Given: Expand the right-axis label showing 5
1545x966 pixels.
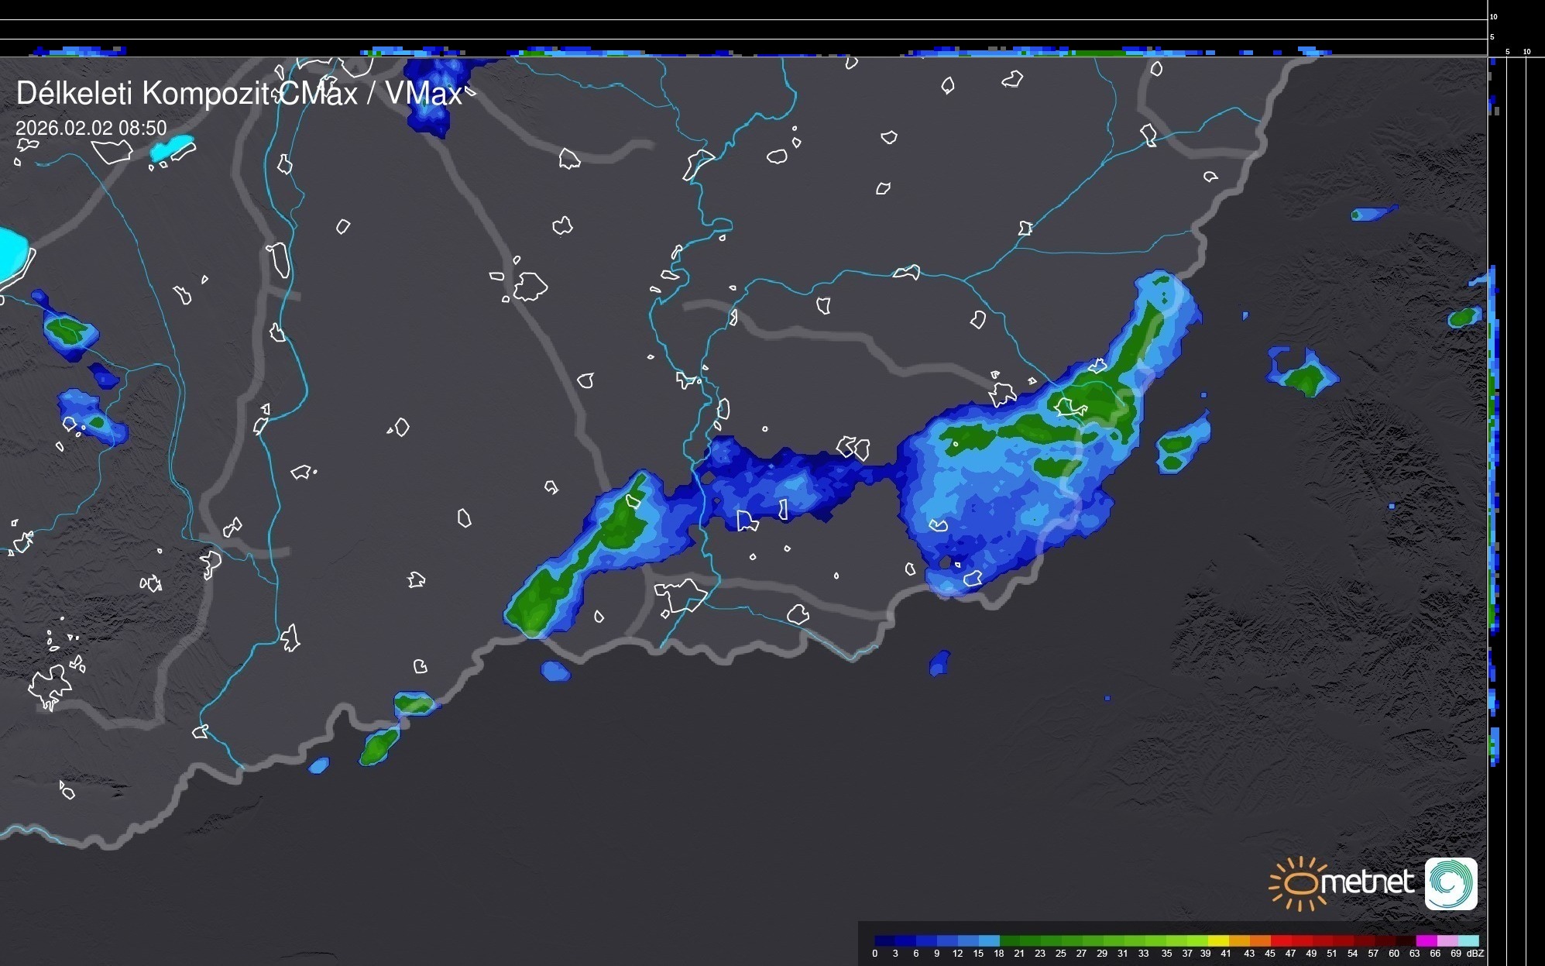Looking at the screenshot, I should (1492, 36).
